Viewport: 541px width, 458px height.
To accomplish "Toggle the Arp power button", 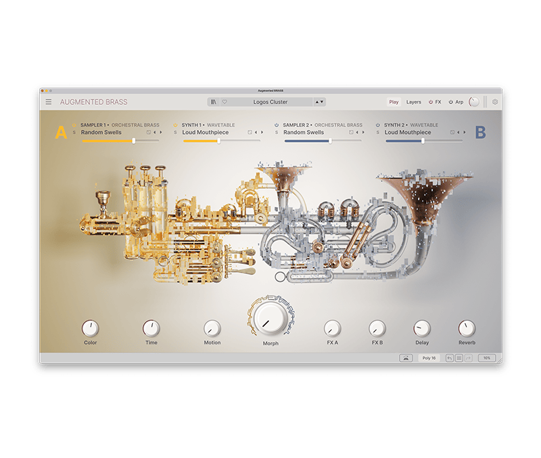I will pyautogui.click(x=451, y=102).
